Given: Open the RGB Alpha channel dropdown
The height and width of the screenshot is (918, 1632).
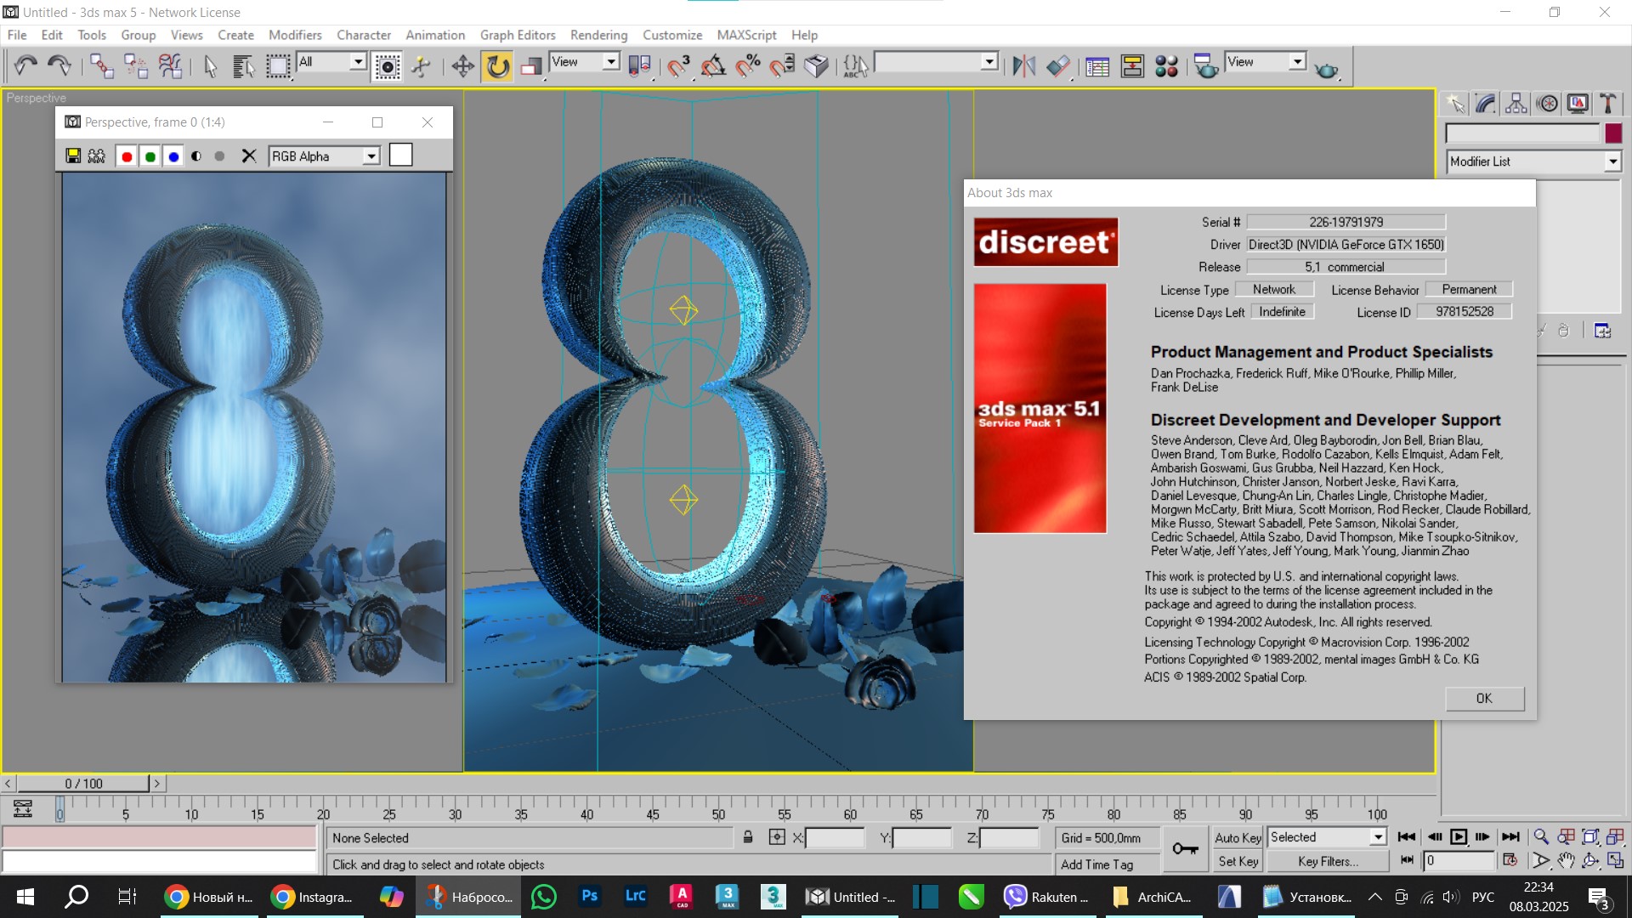Looking at the screenshot, I should coord(371,156).
